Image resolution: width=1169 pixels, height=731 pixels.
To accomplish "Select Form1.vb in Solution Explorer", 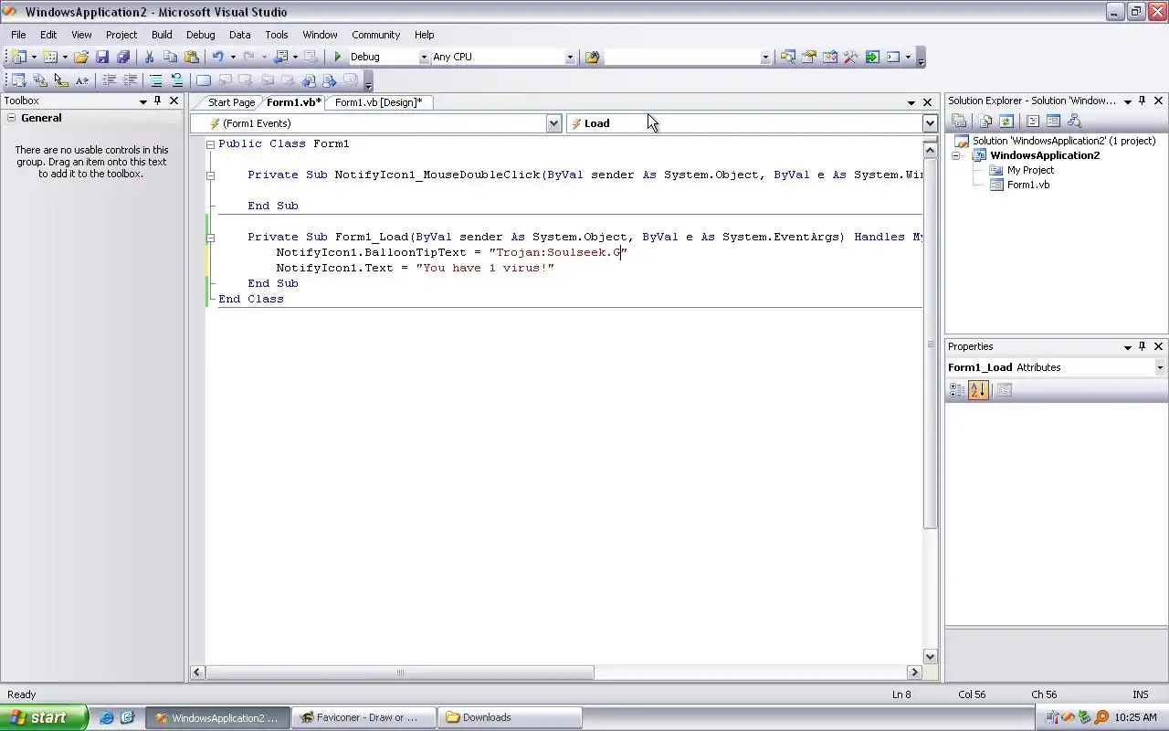I will [1027, 185].
